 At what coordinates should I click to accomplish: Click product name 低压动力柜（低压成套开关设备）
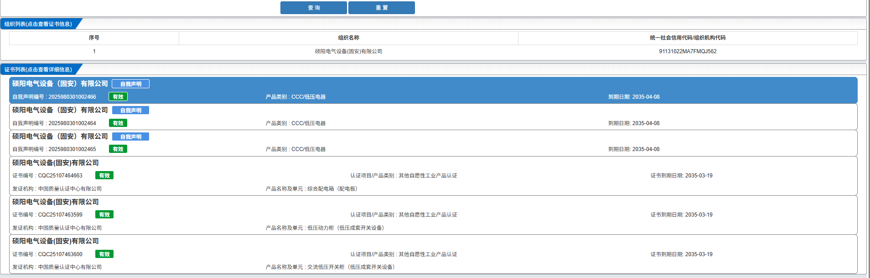pyautogui.click(x=347, y=228)
